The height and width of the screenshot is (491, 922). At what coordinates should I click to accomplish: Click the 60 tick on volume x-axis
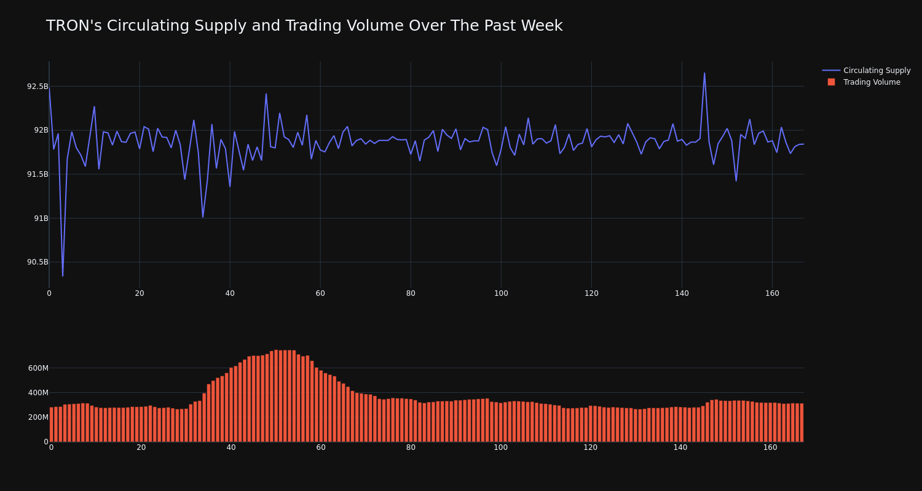click(x=321, y=447)
